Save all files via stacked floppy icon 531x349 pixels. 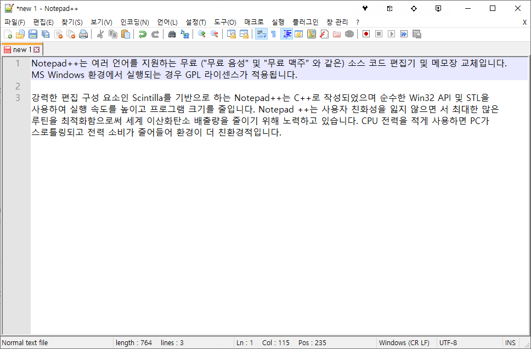46,34
